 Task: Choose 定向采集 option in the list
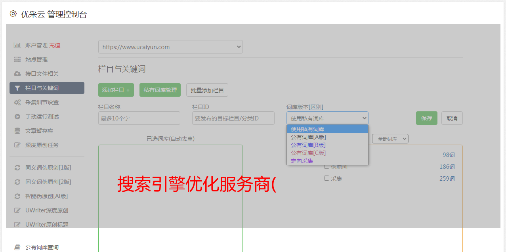pyautogui.click(x=302, y=161)
